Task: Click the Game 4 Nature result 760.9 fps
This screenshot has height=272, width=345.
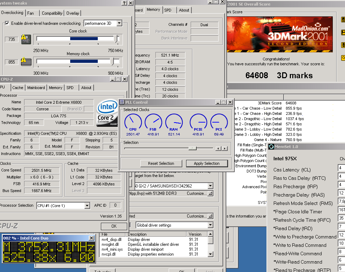Action: (294, 140)
